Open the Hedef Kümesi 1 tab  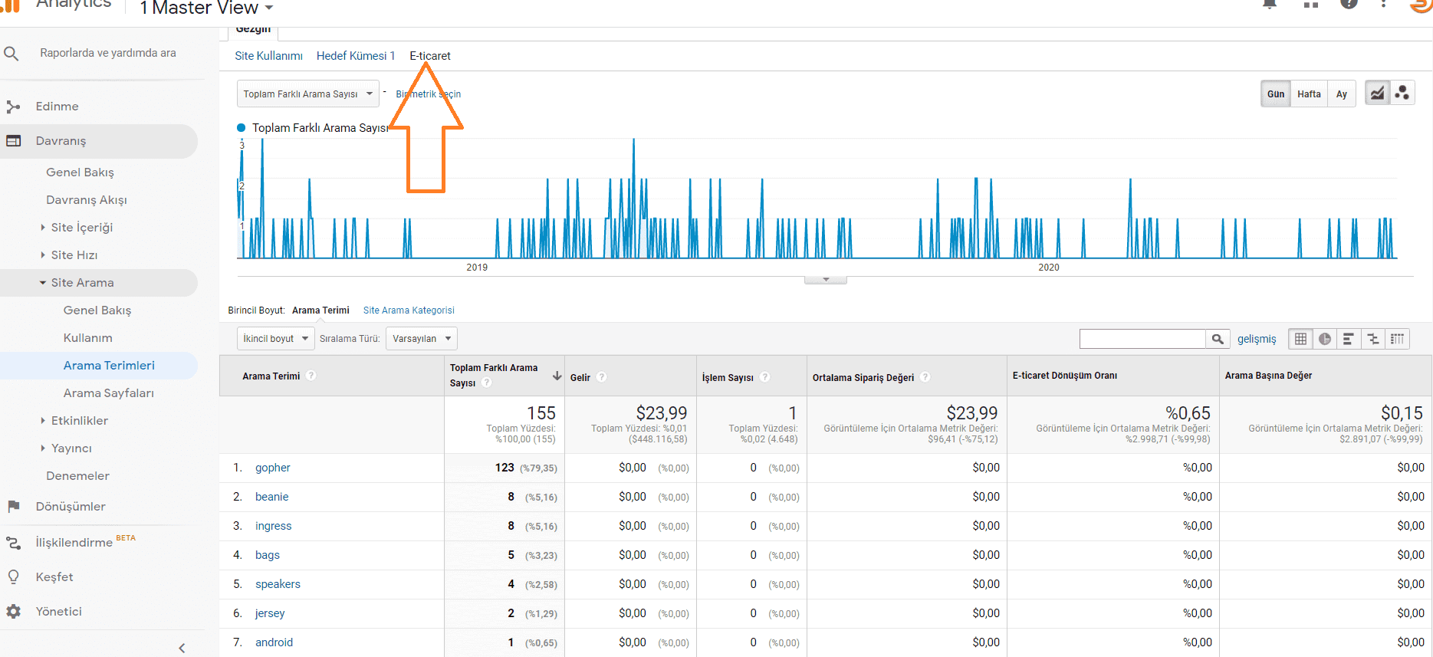356,56
